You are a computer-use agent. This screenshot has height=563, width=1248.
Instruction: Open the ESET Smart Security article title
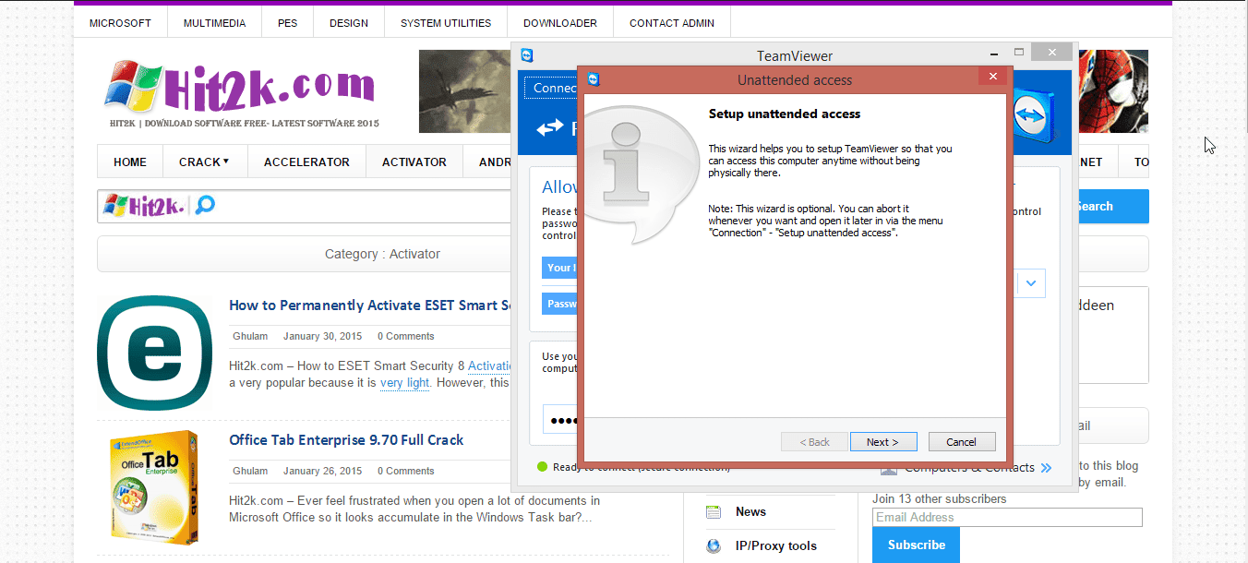tap(370, 305)
